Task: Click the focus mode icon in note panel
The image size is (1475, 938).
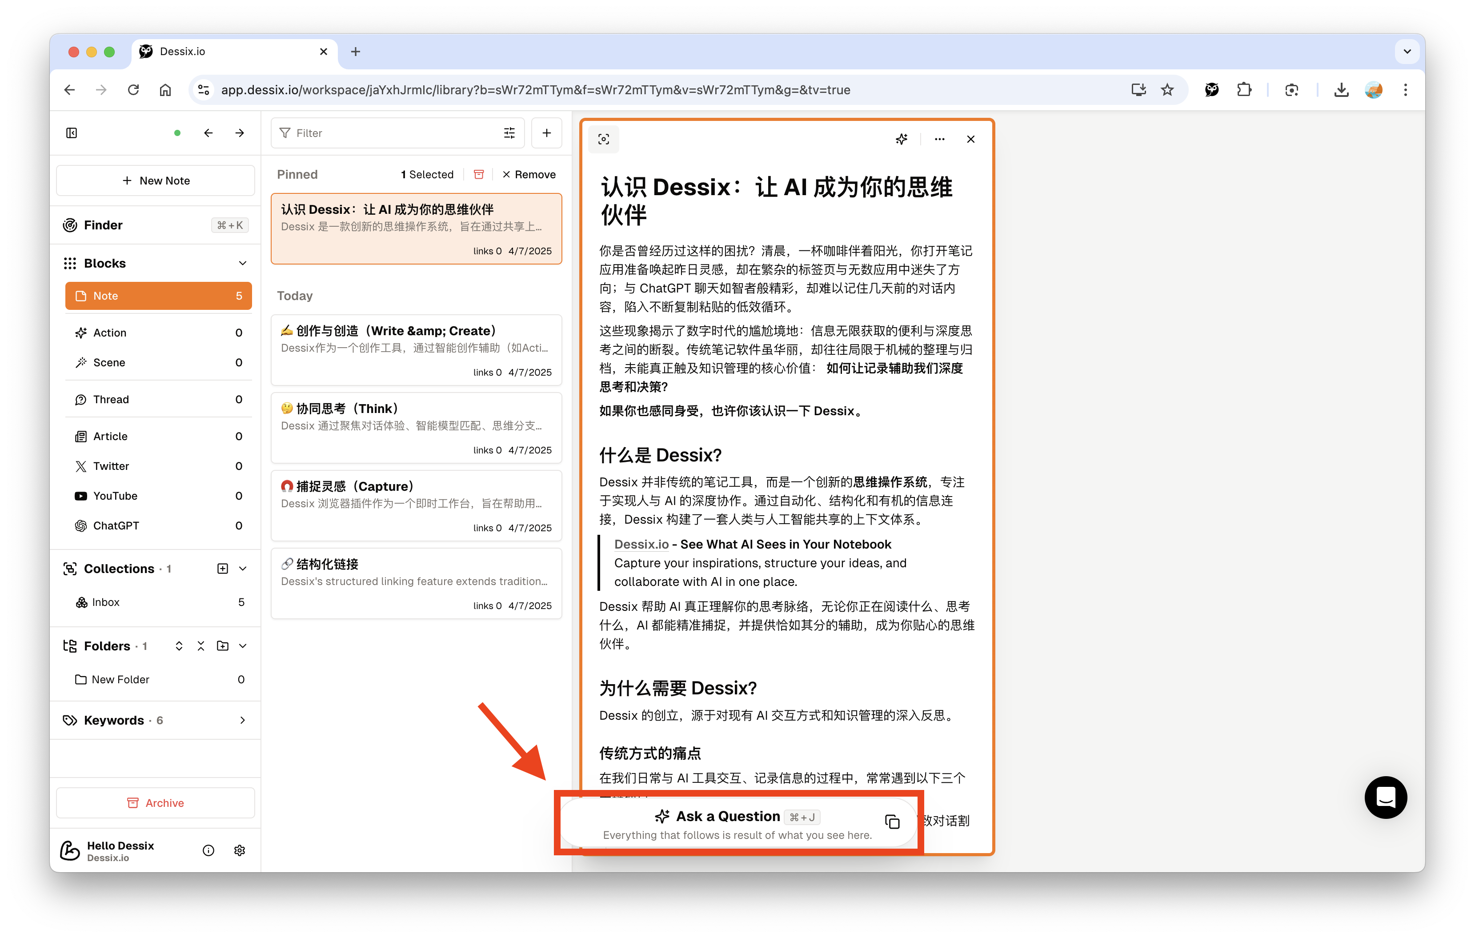Action: 603,139
